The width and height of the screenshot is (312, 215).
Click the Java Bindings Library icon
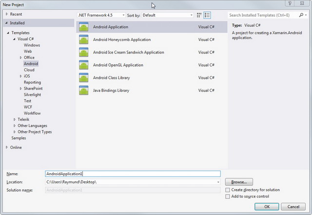(83, 90)
